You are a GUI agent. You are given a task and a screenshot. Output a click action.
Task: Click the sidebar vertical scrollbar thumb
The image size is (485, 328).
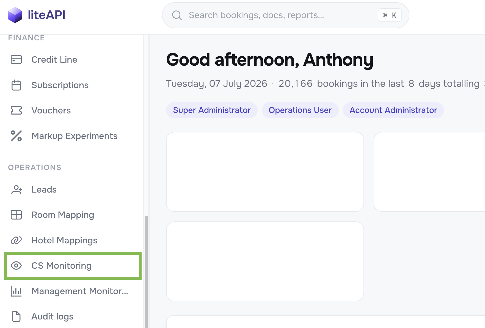coord(146,272)
